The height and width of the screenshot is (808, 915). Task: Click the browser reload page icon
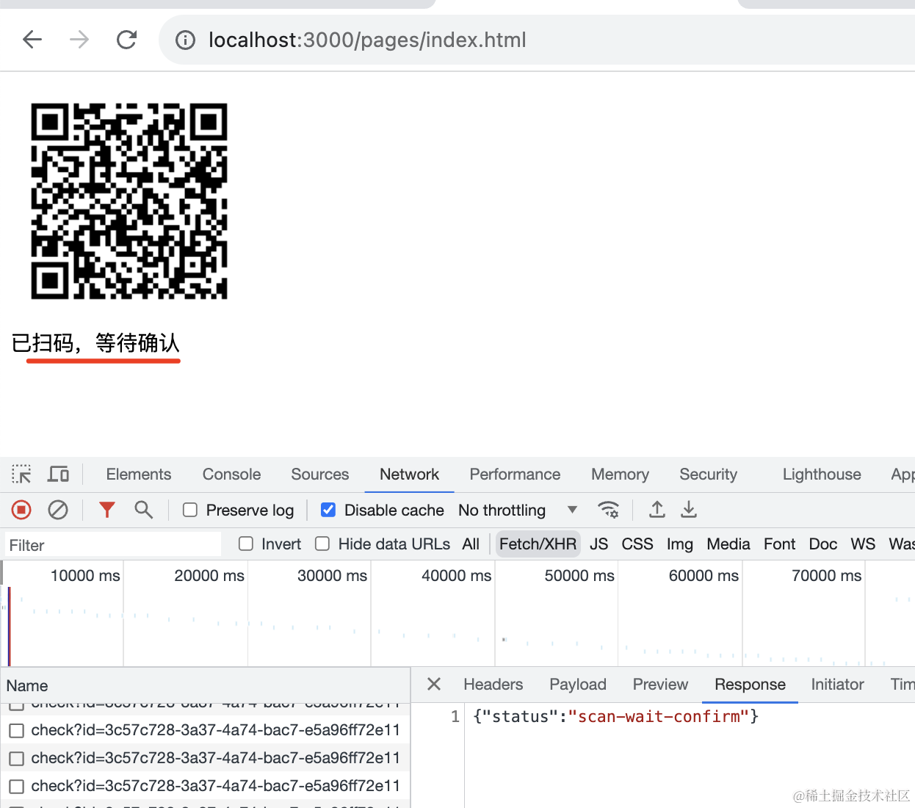click(127, 40)
